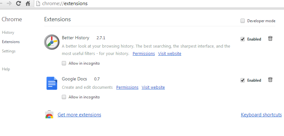The height and width of the screenshot is (136, 284).
Task: Go to the home page icon
Action: coord(28,4)
